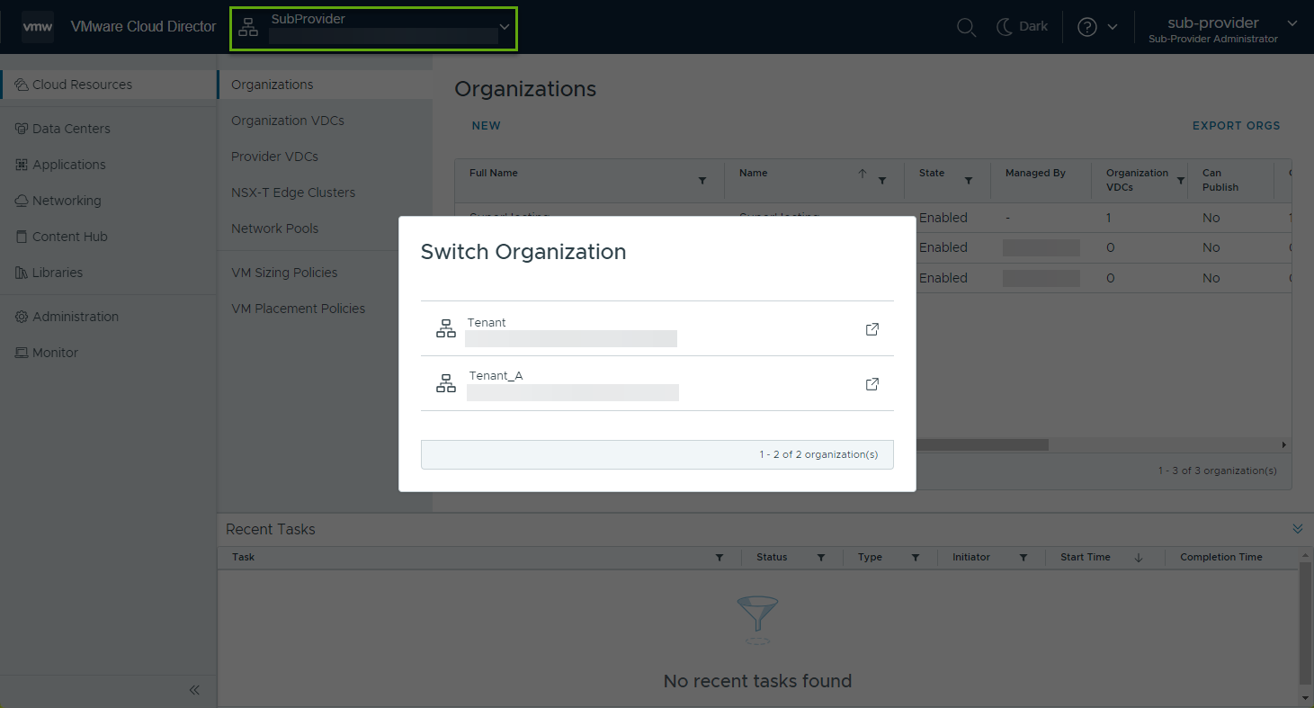Select the Tenant organization row
1314x708 pixels.
click(657, 329)
